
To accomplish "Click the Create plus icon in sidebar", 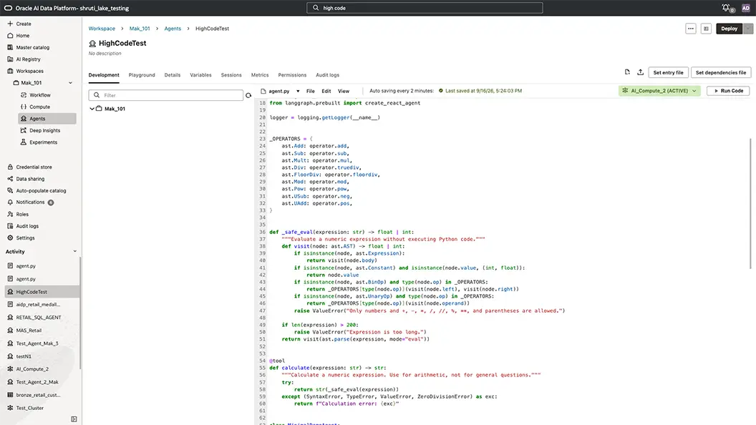I will 10,24.
